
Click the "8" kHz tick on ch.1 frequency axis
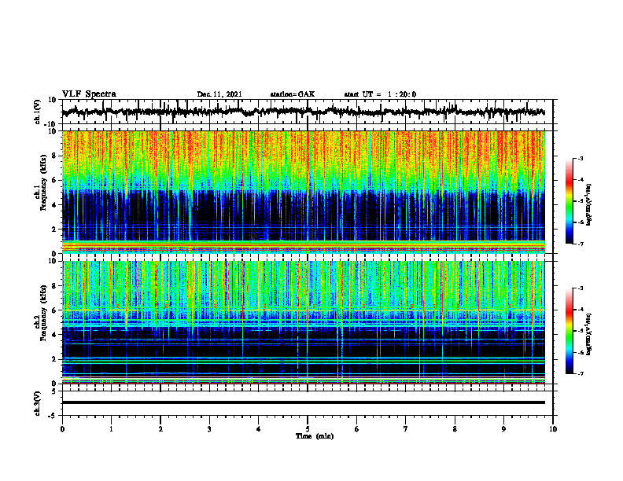pyautogui.click(x=54, y=156)
